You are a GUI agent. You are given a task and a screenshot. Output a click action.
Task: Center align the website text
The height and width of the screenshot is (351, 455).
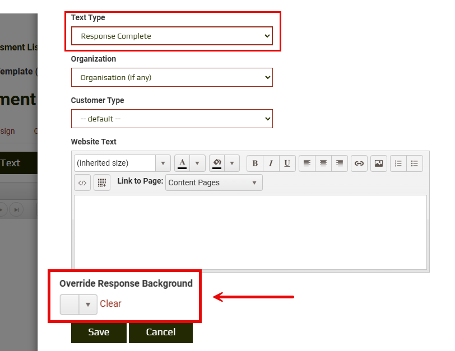tap(323, 163)
